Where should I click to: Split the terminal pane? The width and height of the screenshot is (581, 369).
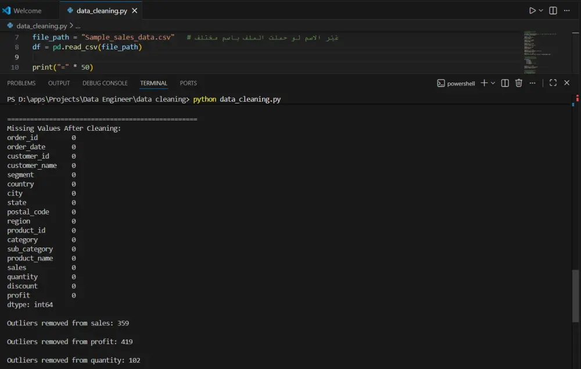(x=504, y=83)
